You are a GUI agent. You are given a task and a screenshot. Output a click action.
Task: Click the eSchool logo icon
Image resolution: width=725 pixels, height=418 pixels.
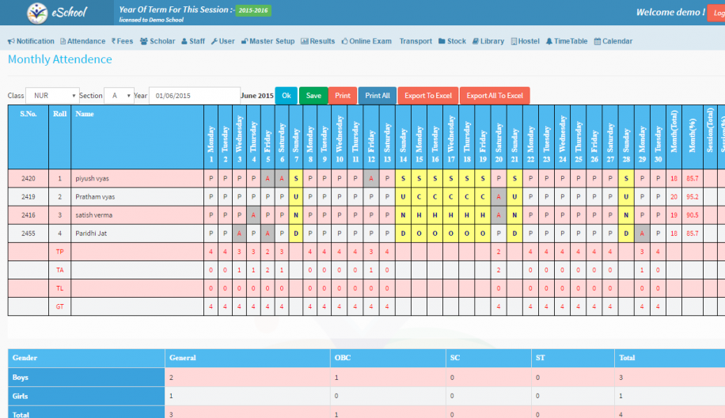pyautogui.click(x=37, y=13)
